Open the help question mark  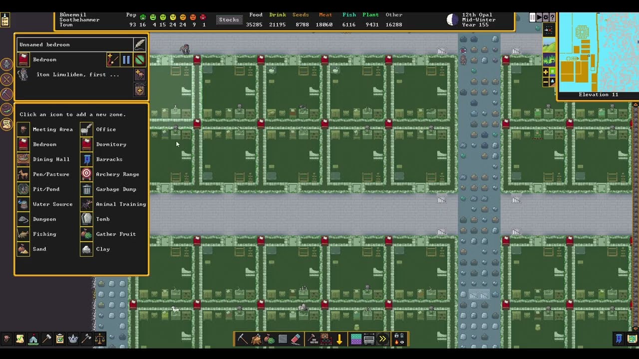(552, 17)
